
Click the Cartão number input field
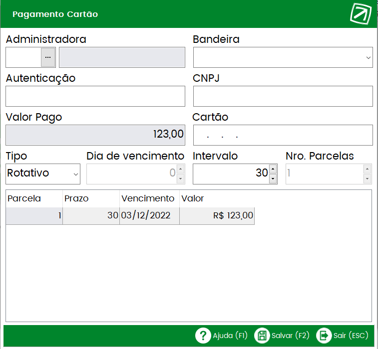coord(283,135)
